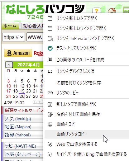The image size is (129, 161).
Task: Select date 10 in the calendar
Action: click(x=8, y=86)
